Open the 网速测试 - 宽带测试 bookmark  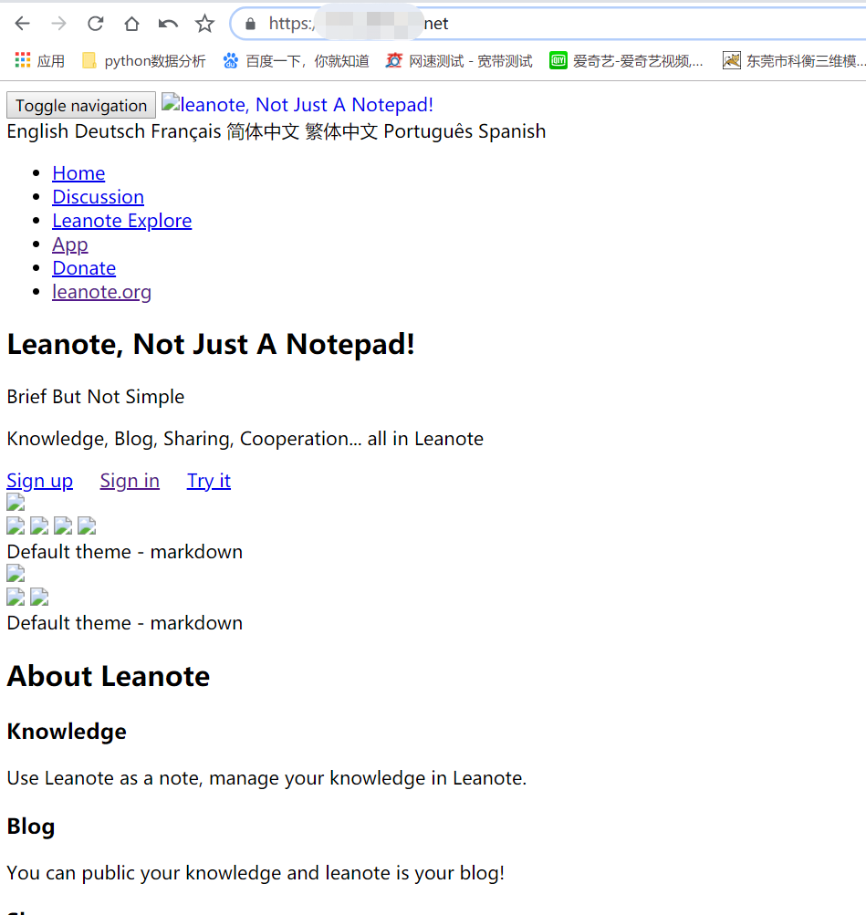459,61
